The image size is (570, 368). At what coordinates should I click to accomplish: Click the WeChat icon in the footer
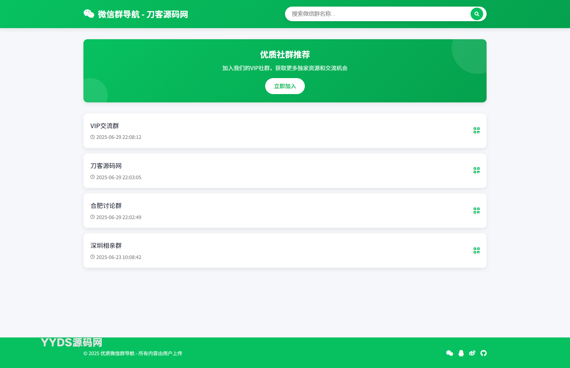click(450, 353)
